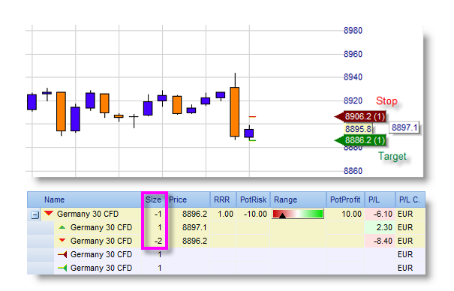
Task: Click the red down-arrow icon of the parent position
Action: (x=49, y=214)
